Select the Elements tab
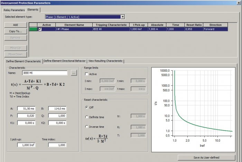242x162 pixels. 33,10
